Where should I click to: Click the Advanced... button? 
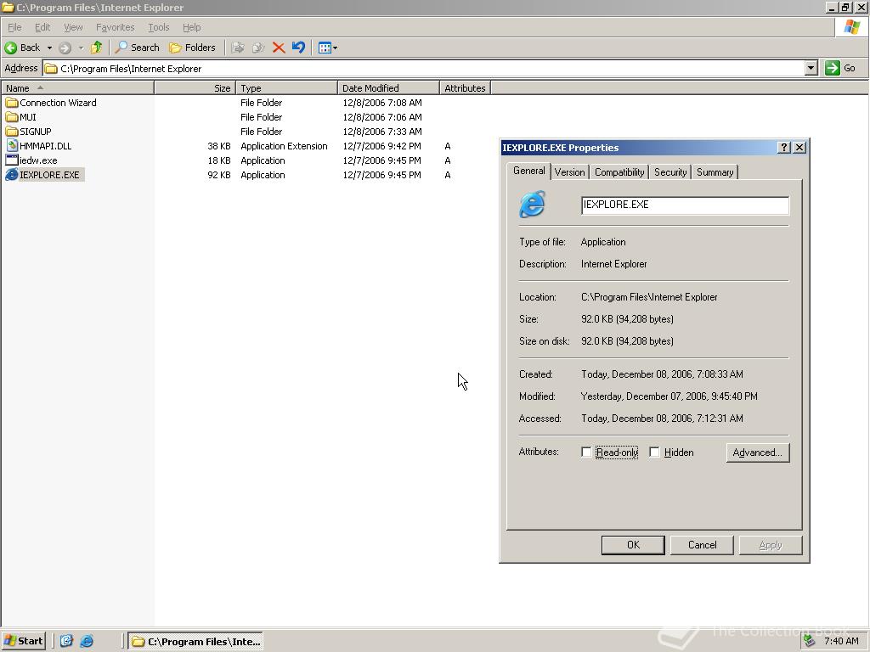757,452
